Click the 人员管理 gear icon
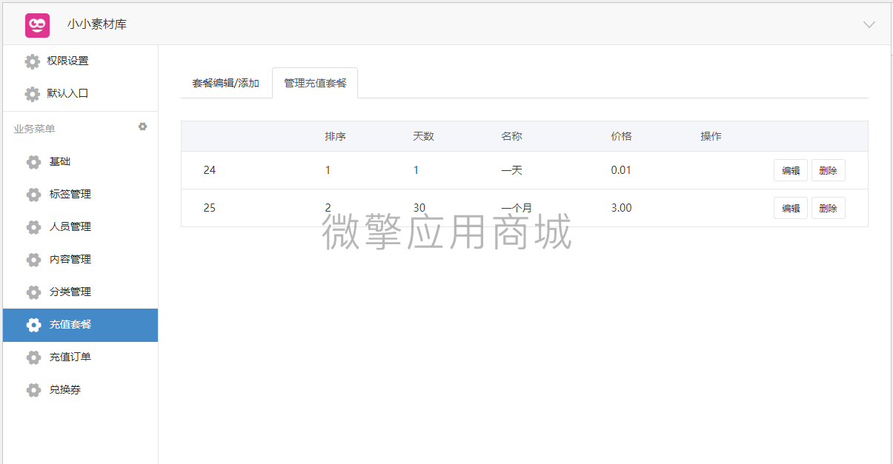Screen dimensions: 893x464 pyautogui.click(x=32, y=227)
